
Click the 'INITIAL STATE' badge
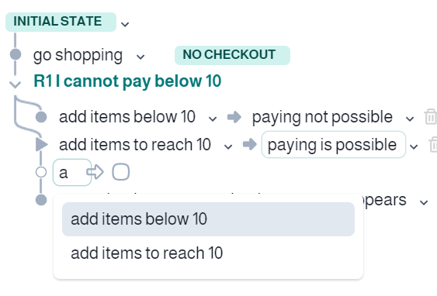click(x=61, y=22)
